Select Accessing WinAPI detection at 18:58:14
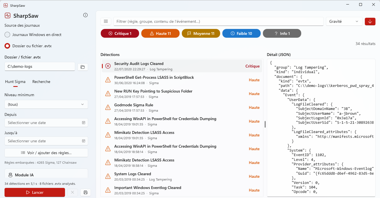The width and height of the screenshot is (380, 198). pos(182,149)
